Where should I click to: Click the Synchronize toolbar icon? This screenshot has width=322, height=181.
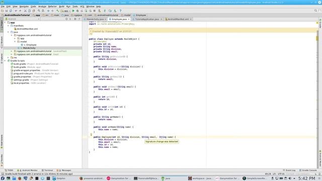point(11,11)
